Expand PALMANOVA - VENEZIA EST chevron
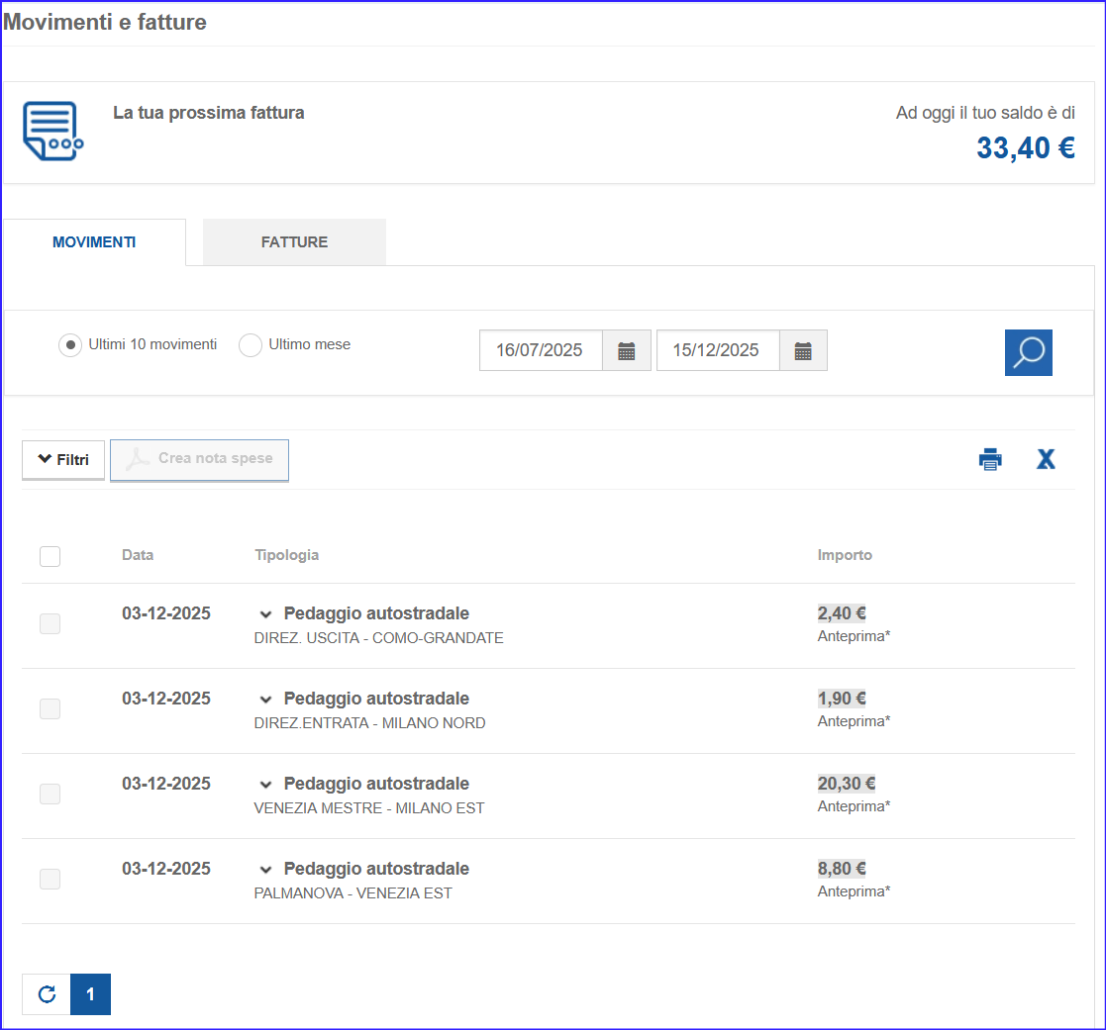Screen dimensions: 1106x1030 click(x=266, y=870)
